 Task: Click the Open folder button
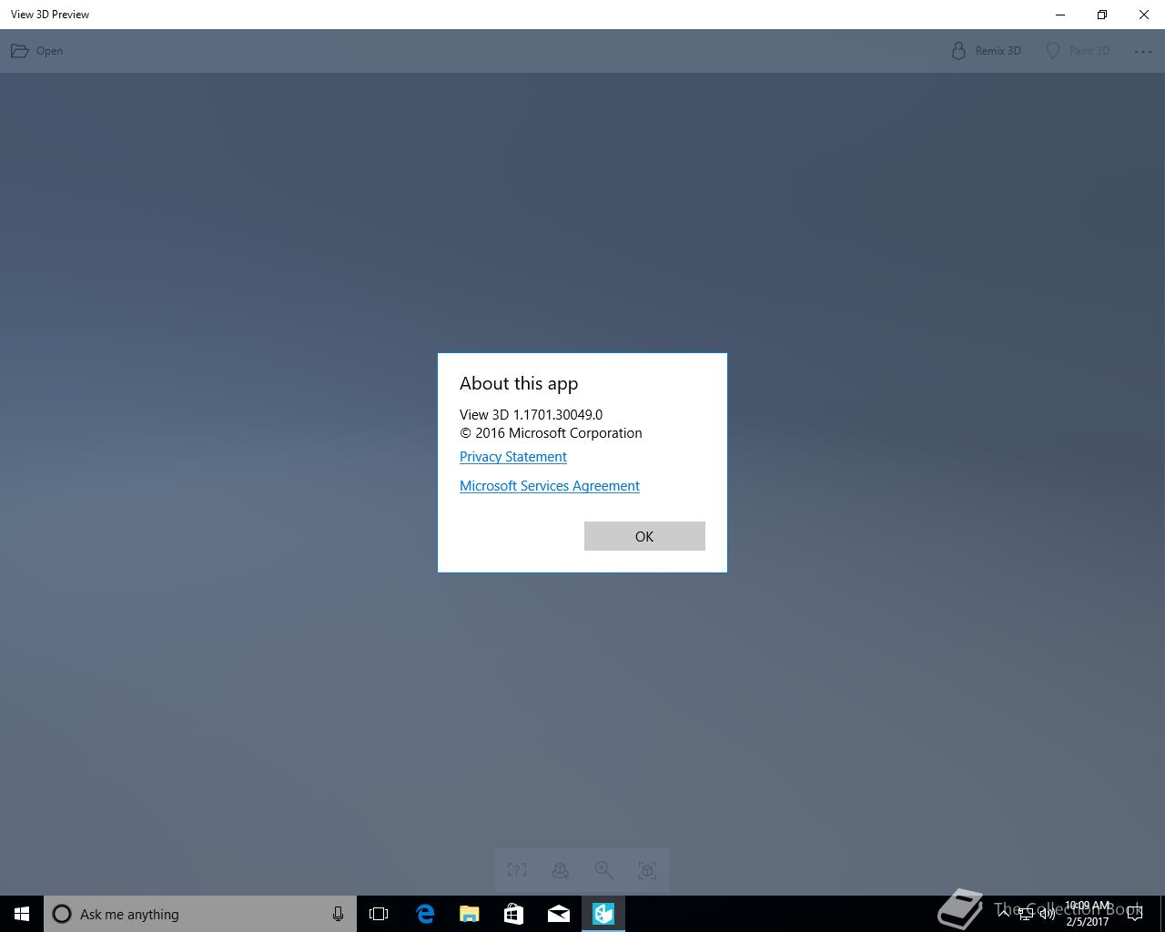[37, 51]
